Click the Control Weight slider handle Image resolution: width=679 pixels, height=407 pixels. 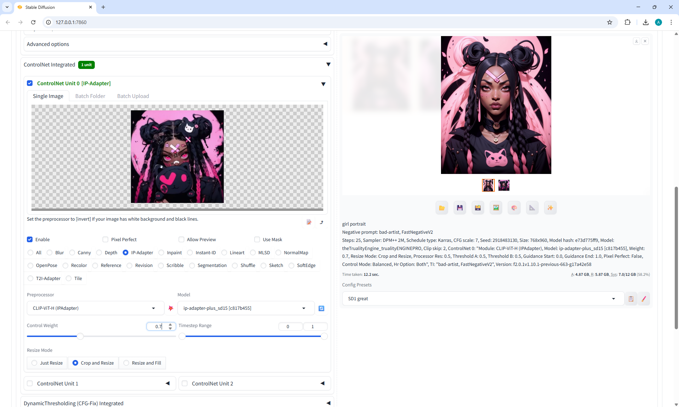pyautogui.click(x=80, y=336)
